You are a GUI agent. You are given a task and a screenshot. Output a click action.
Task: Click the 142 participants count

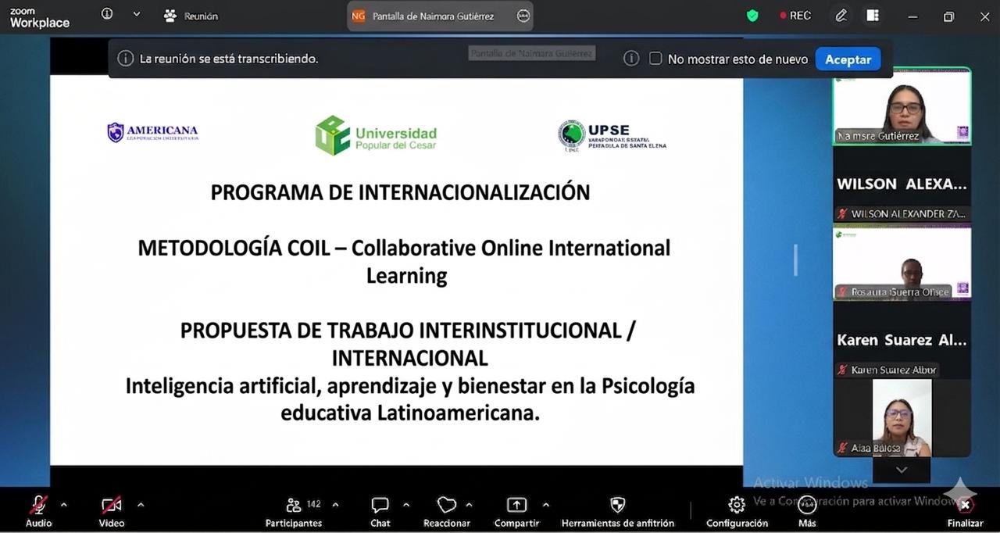[314, 504]
